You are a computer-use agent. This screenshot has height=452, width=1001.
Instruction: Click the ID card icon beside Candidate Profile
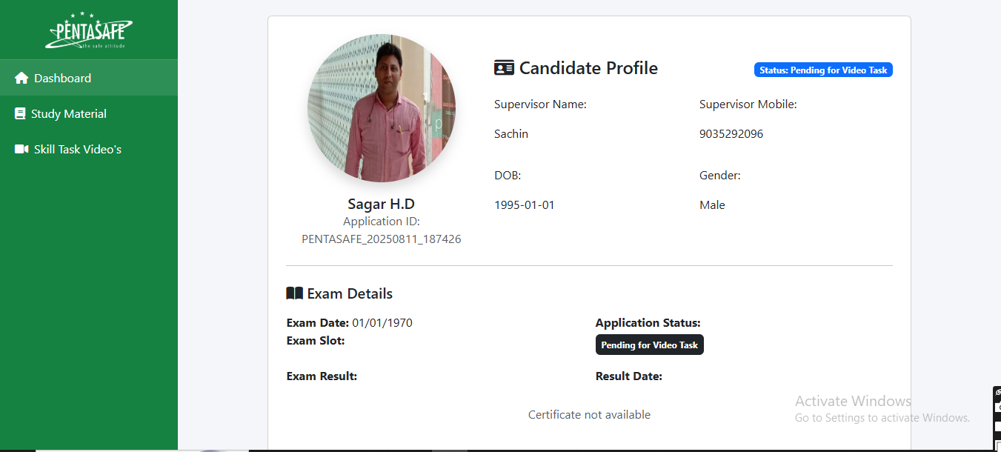tap(504, 68)
